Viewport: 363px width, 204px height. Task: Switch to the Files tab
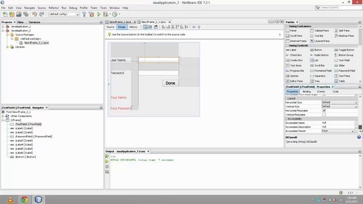pos(20,22)
